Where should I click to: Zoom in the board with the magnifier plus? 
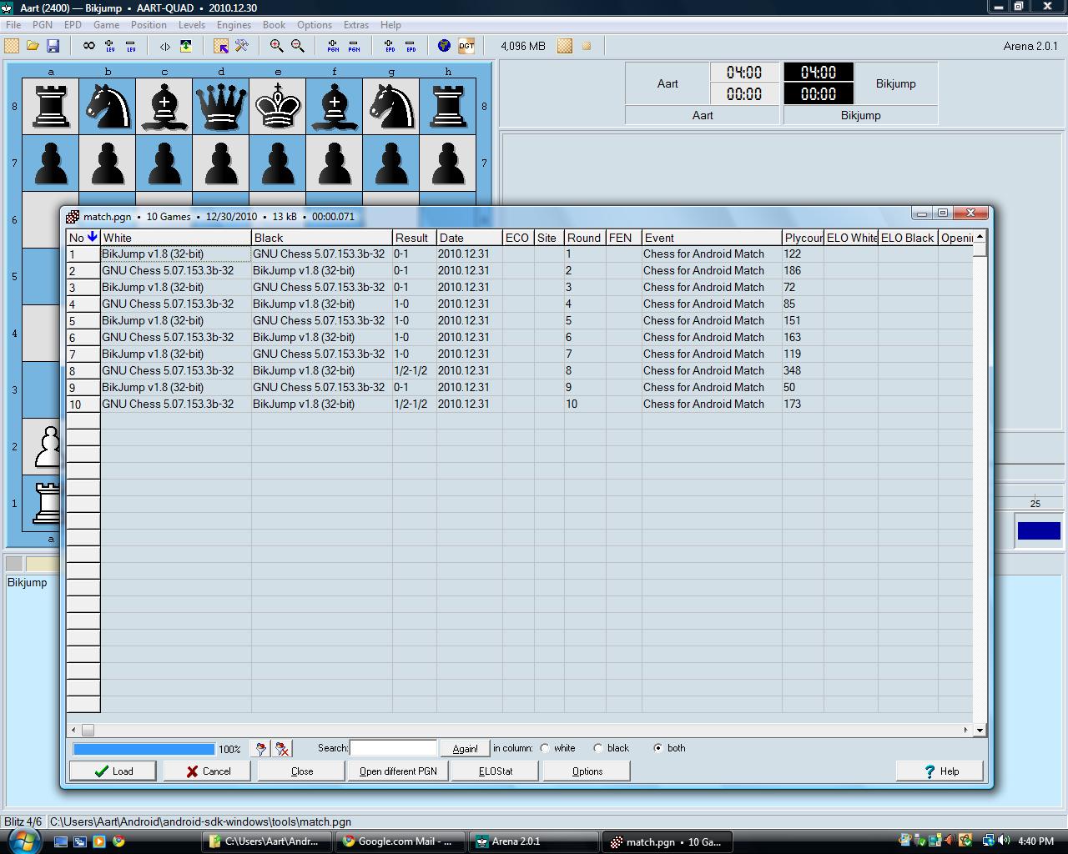[x=276, y=46]
